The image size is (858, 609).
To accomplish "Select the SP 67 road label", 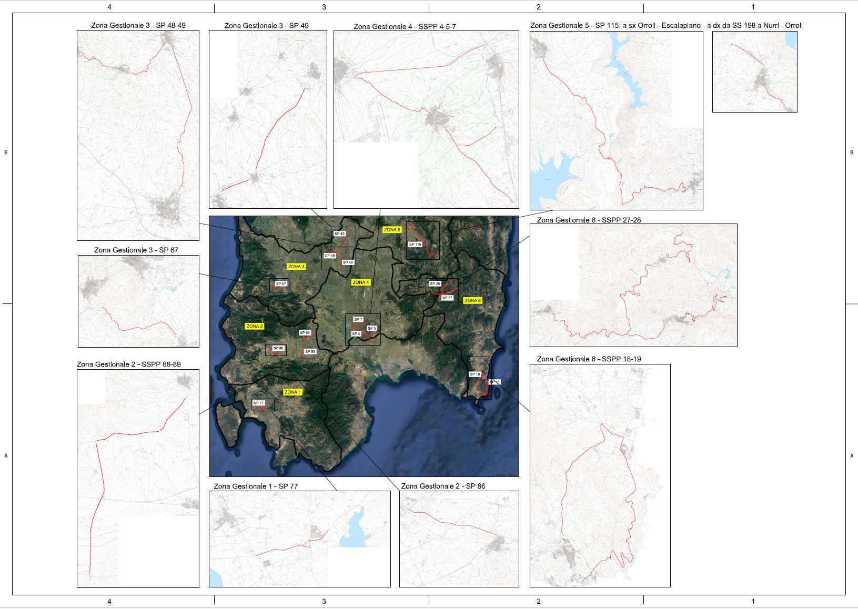I will click(281, 284).
